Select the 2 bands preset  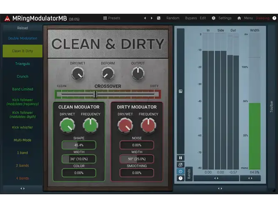(23, 166)
